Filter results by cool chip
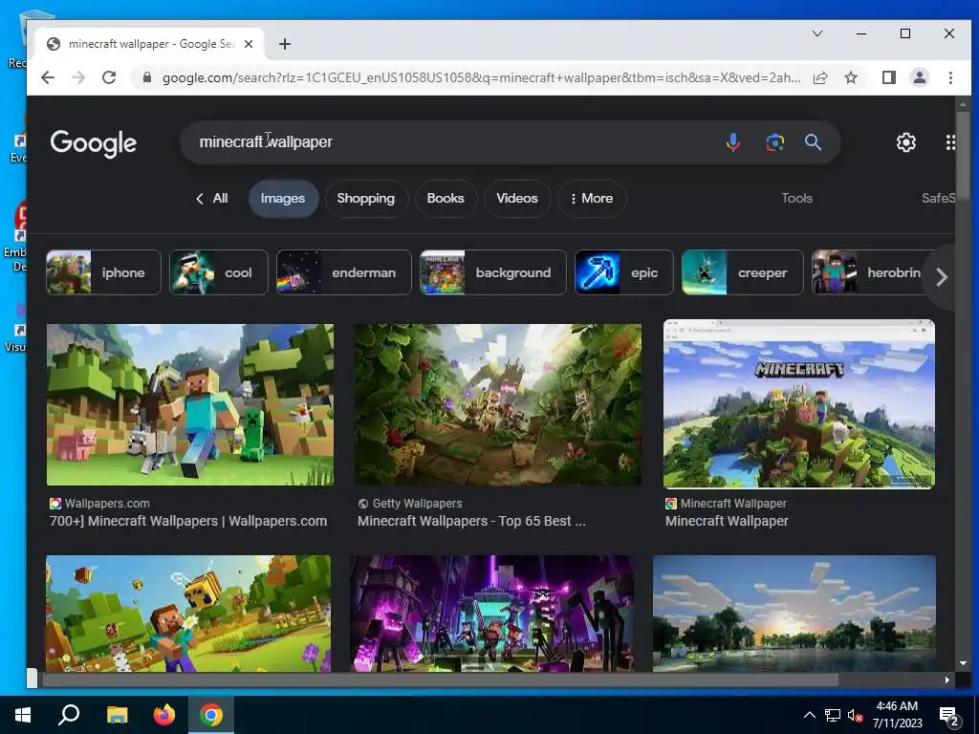This screenshot has height=734, width=979. coord(219,272)
